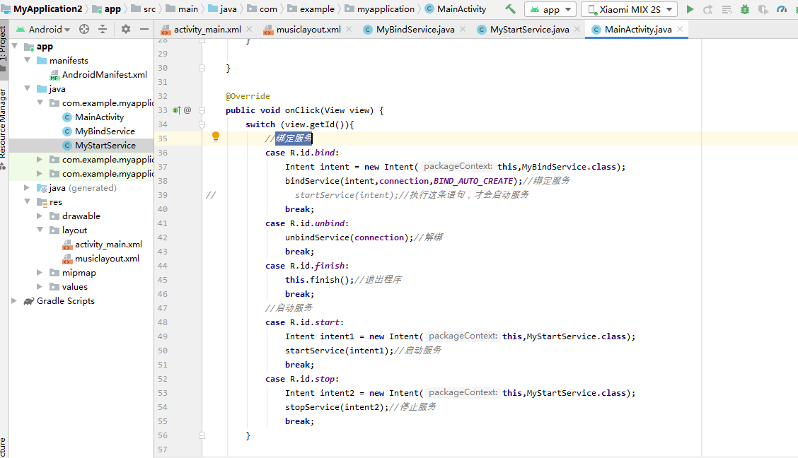Collapse the layout folder
This screenshot has width=798, height=458.
40,230
